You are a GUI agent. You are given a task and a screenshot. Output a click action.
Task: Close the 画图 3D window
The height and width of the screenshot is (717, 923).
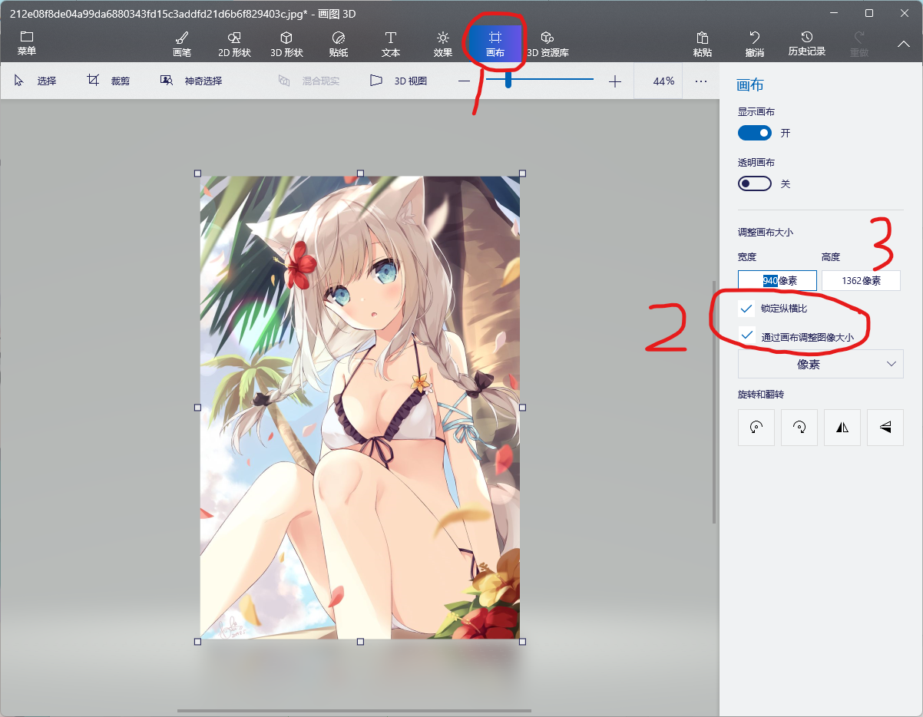click(x=904, y=13)
